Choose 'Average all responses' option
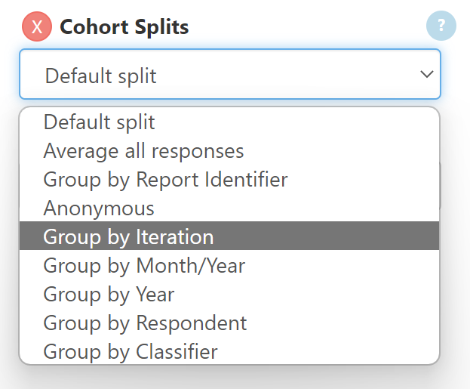Screen dimensions: 470x389 coord(143,151)
